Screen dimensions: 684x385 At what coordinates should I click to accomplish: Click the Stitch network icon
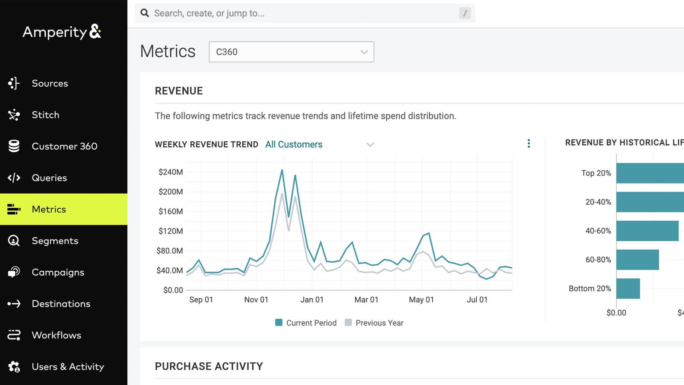(14, 115)
